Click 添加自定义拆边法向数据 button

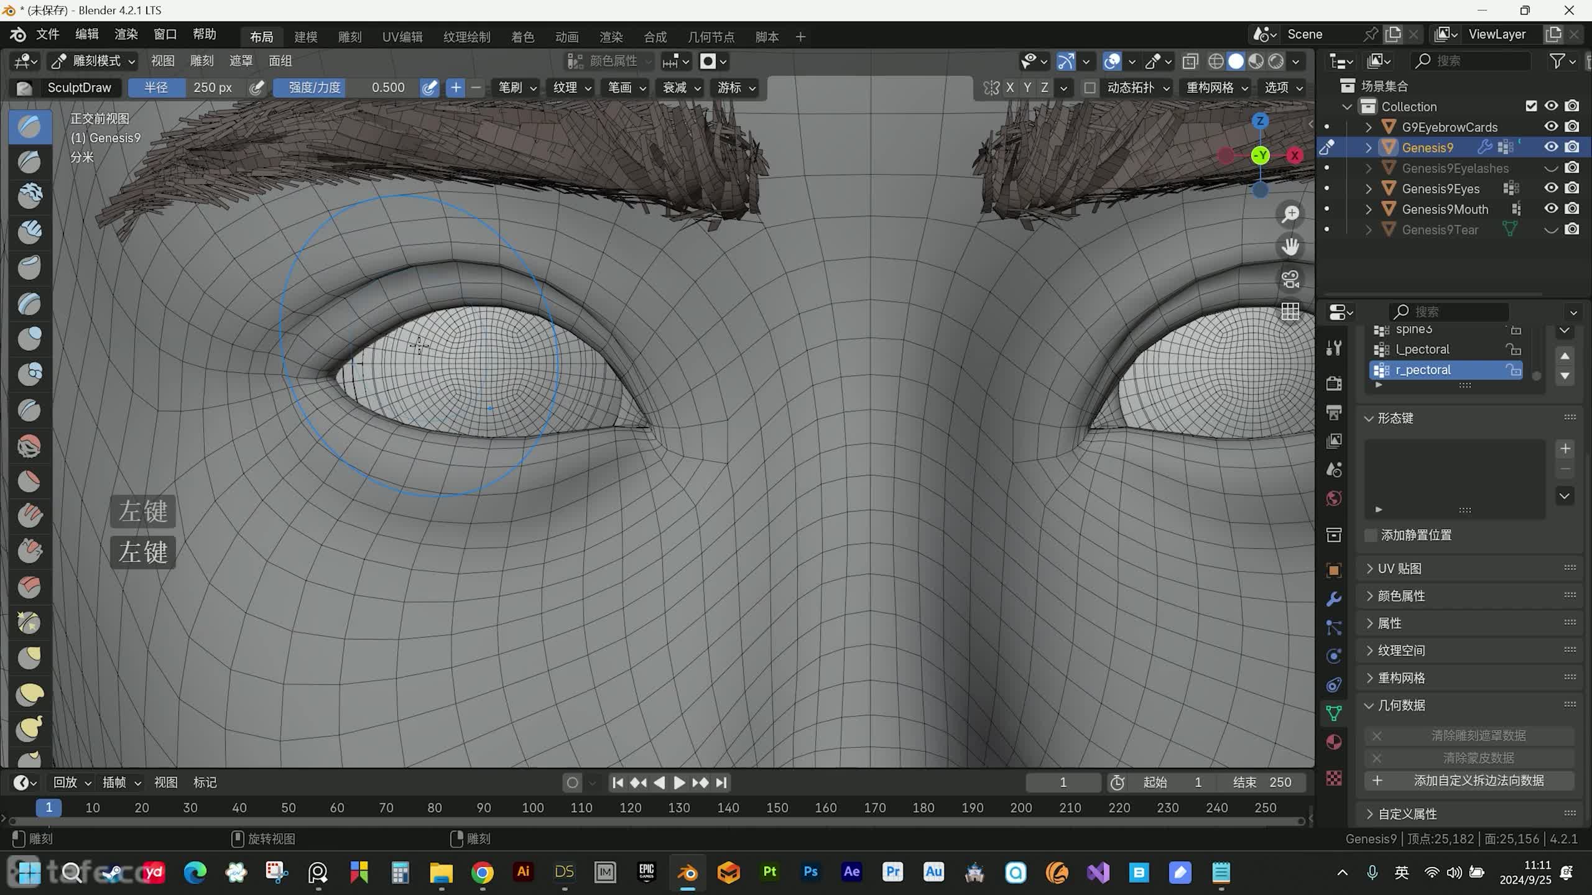pos(1470,781)
